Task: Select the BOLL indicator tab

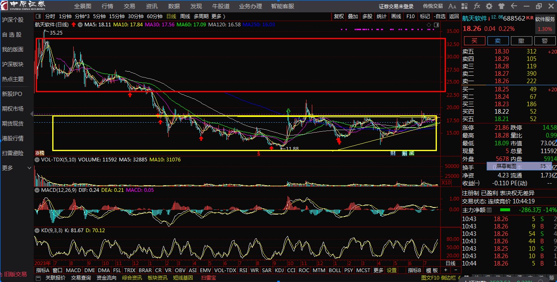Action: click(x=335, y=270)
